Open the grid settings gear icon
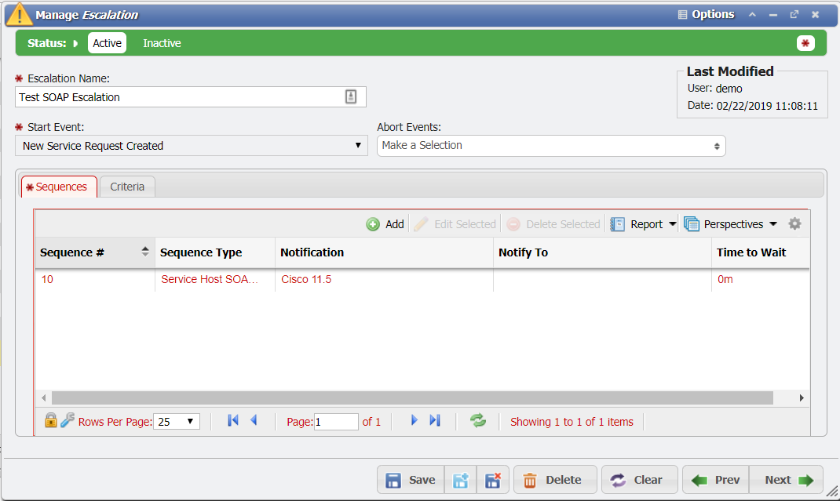840x501 pixels. [x=794, y=223]
